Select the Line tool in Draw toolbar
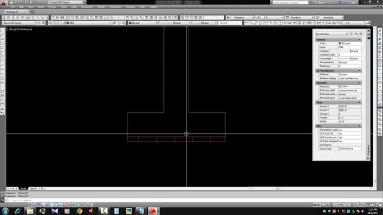383x215 pixels. (x=2, y=30)
